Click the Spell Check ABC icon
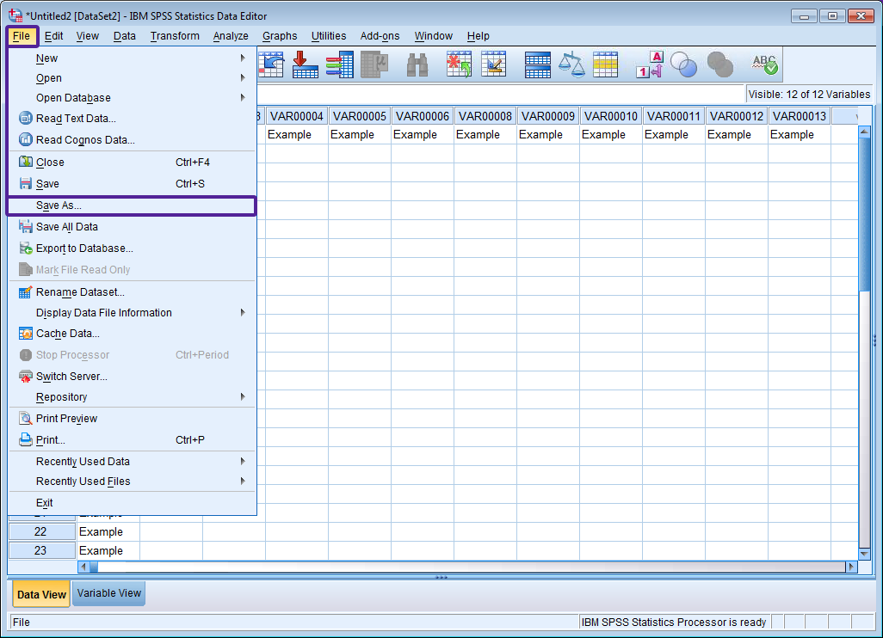Image resolution: width=883 pixels, height=638 pixels. [764, 65]
